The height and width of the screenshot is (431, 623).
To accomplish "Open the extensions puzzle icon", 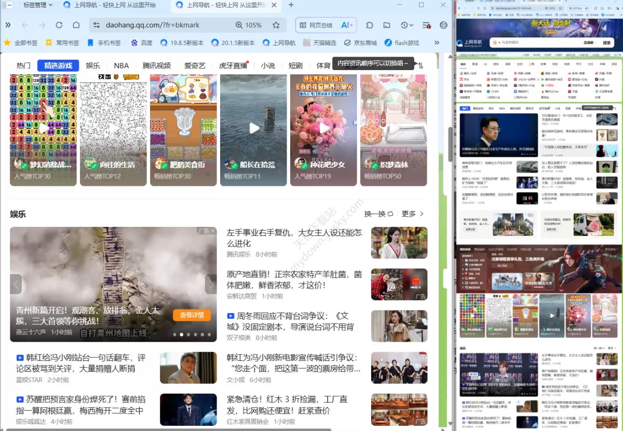I will [x=370, y=25].
